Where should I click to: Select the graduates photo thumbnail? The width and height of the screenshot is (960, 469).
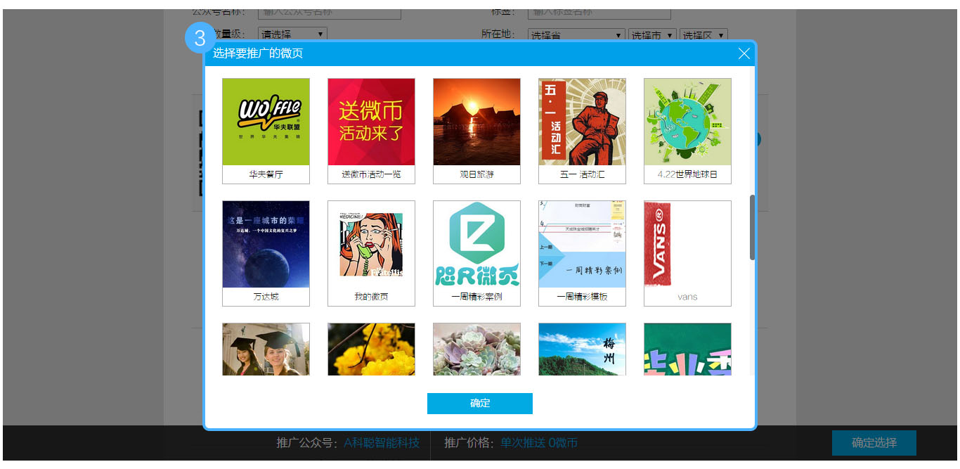click(x=266, y=349)
